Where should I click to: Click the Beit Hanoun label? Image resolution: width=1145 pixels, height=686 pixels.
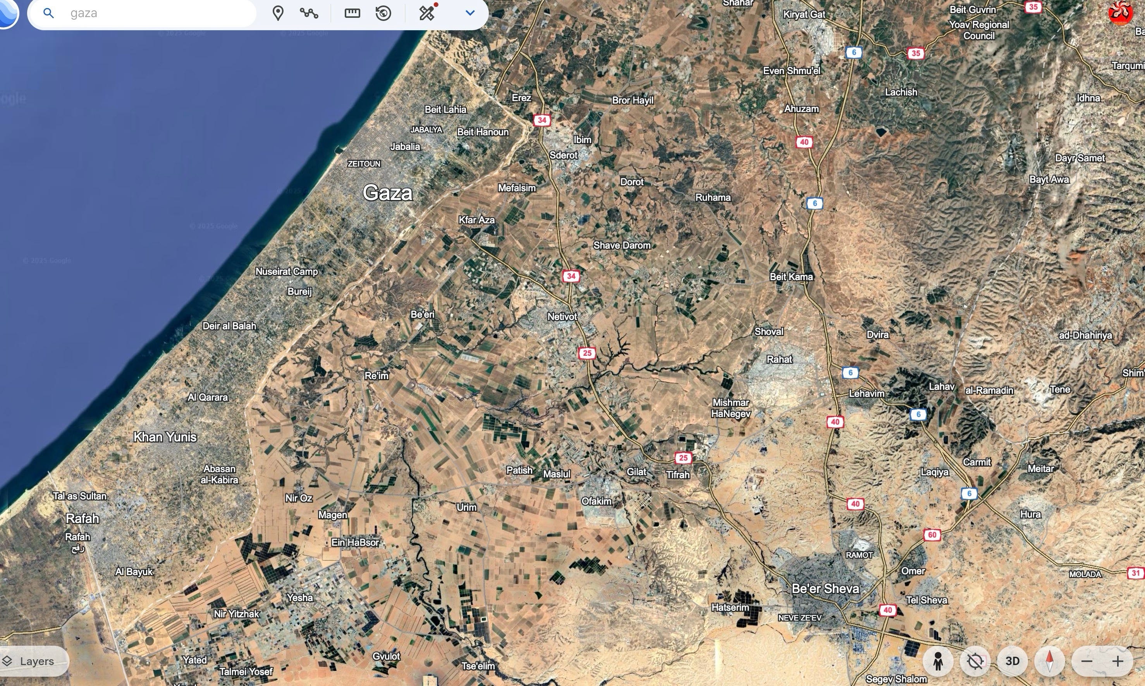pos(483,132)
